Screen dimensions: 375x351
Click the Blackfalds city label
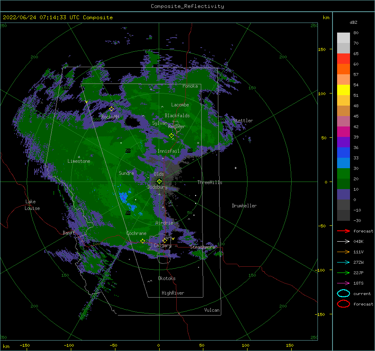coord(177,116)
